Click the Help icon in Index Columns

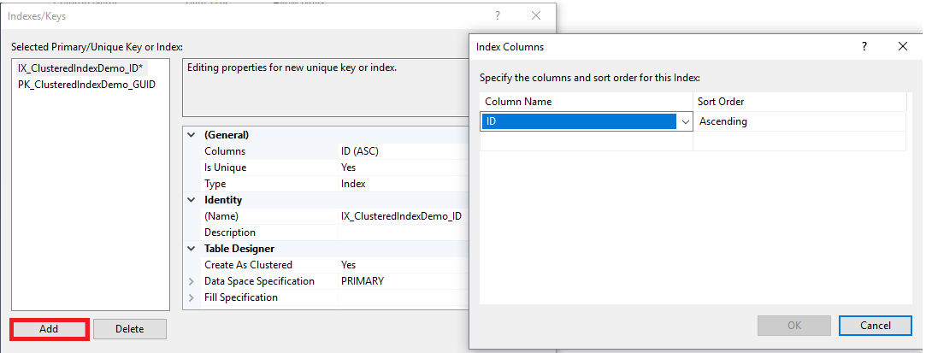tap(864, 47)
